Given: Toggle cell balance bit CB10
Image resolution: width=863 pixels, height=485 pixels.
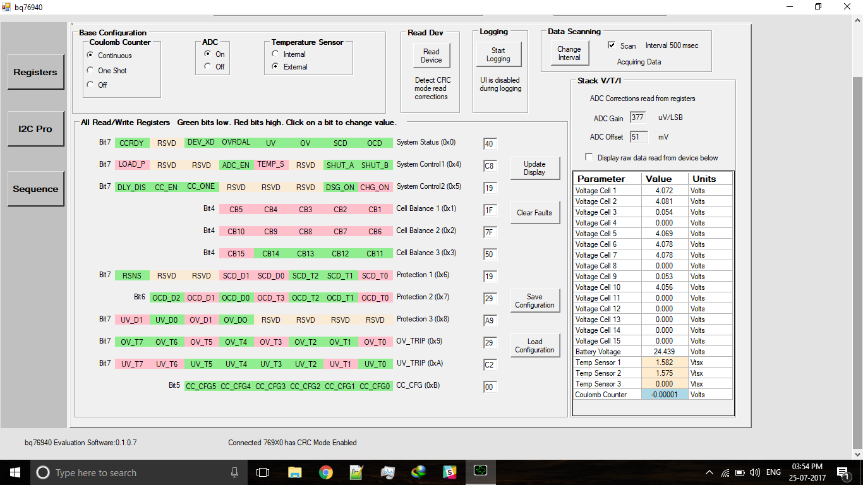Looking at the screenshot, I should click(x=236, y=231).
